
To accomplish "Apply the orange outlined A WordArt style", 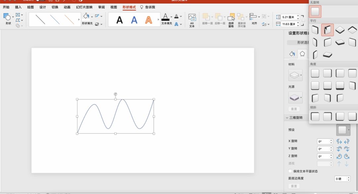I will click(x=149, y=20).
